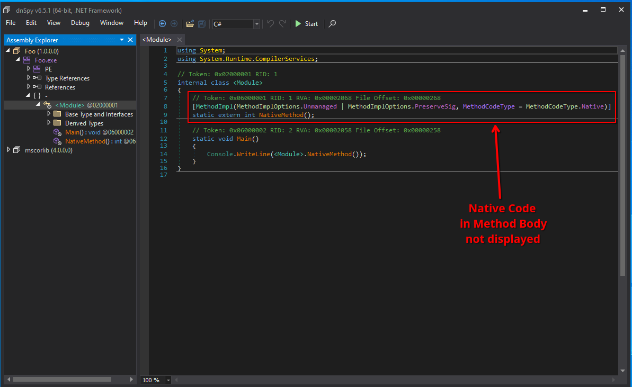Click the Navigate Backward arrow icon
632x387 pixels.
click(x=162, y=23)
